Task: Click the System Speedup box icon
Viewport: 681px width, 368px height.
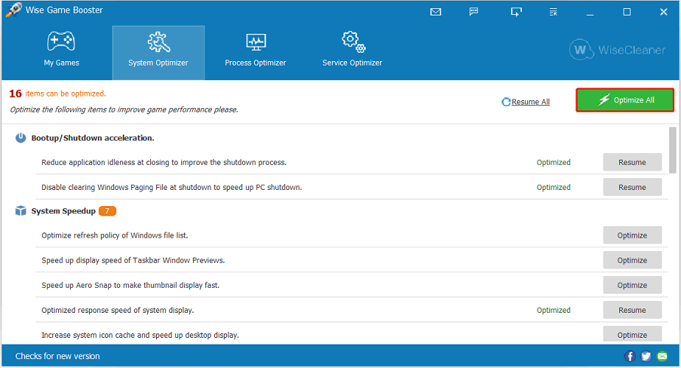Action: coord(21,211)
